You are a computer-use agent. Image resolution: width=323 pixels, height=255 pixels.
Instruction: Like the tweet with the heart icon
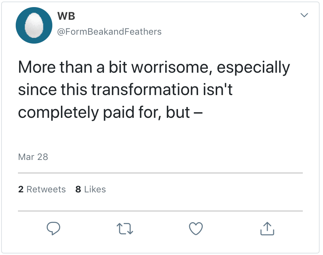[196, 228]
